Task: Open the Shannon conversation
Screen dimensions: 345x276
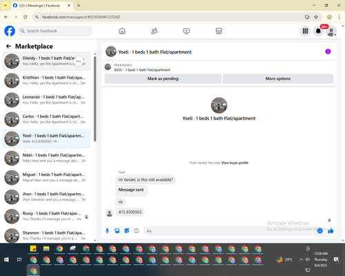Action: pyautogui.click(x=46, y=235)
